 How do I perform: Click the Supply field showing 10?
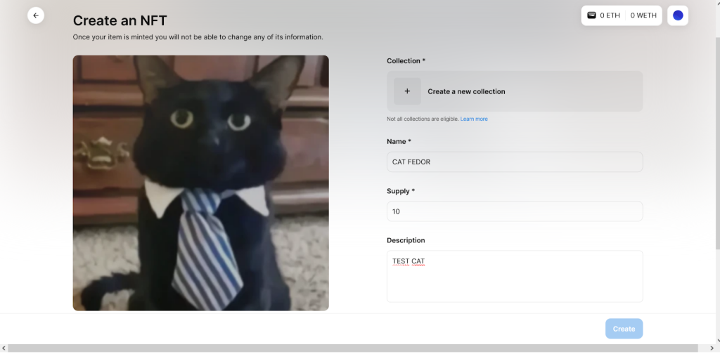point(515,211)
